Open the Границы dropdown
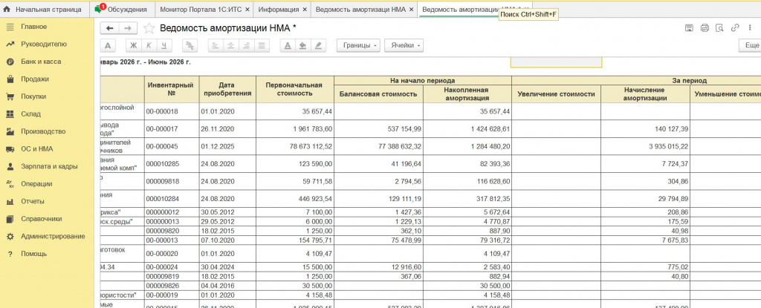The image size is (761, 308). click(x=359, y=45)
